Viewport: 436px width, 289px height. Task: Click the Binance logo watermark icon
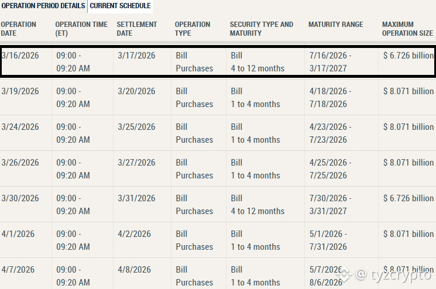pyautogui.click(x=344, y=274)
